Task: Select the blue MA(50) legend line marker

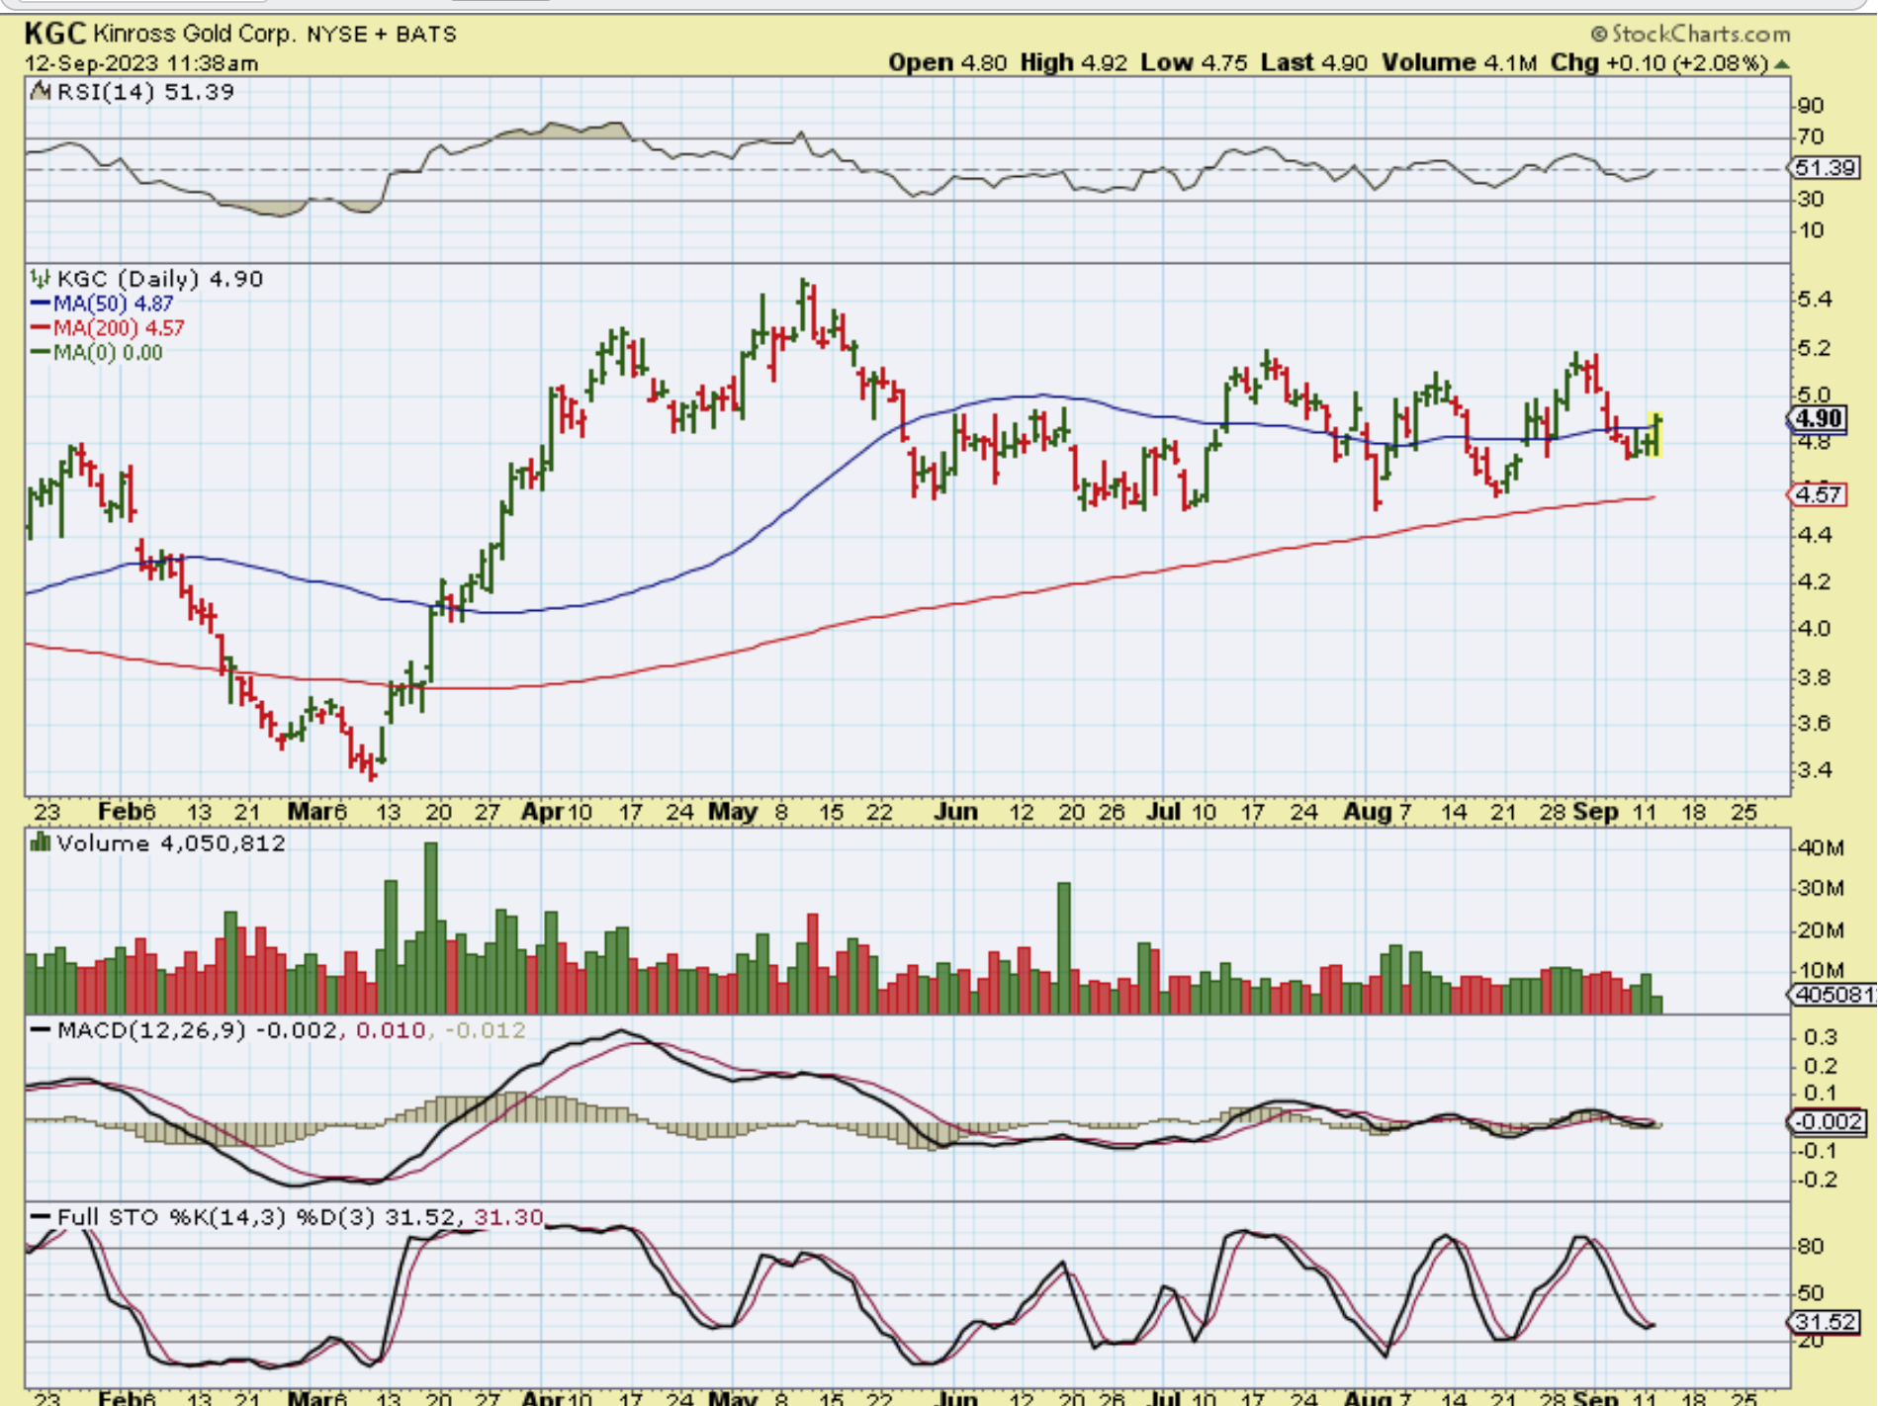Action: coord(41,304)
